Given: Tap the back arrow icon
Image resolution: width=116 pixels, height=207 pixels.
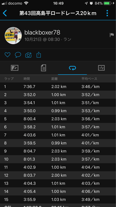Looking at the screenshot, I should tap(5, 13).
